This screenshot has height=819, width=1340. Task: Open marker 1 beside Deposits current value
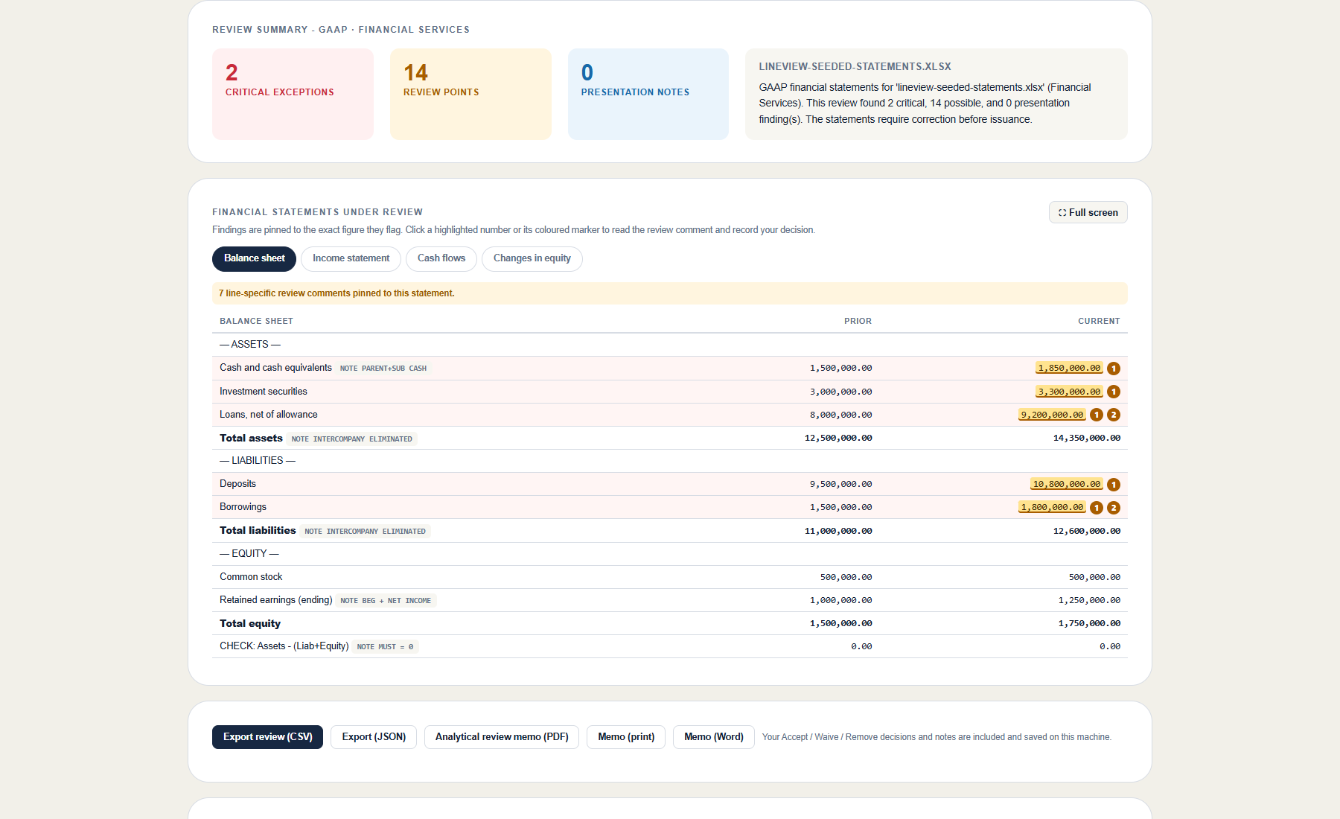click(x=1114, y=485)
